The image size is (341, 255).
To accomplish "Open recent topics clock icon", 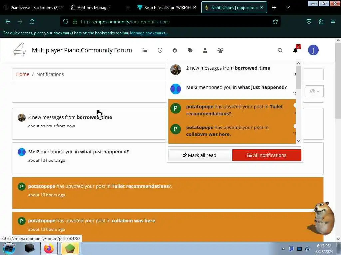I will coord(160,50).
